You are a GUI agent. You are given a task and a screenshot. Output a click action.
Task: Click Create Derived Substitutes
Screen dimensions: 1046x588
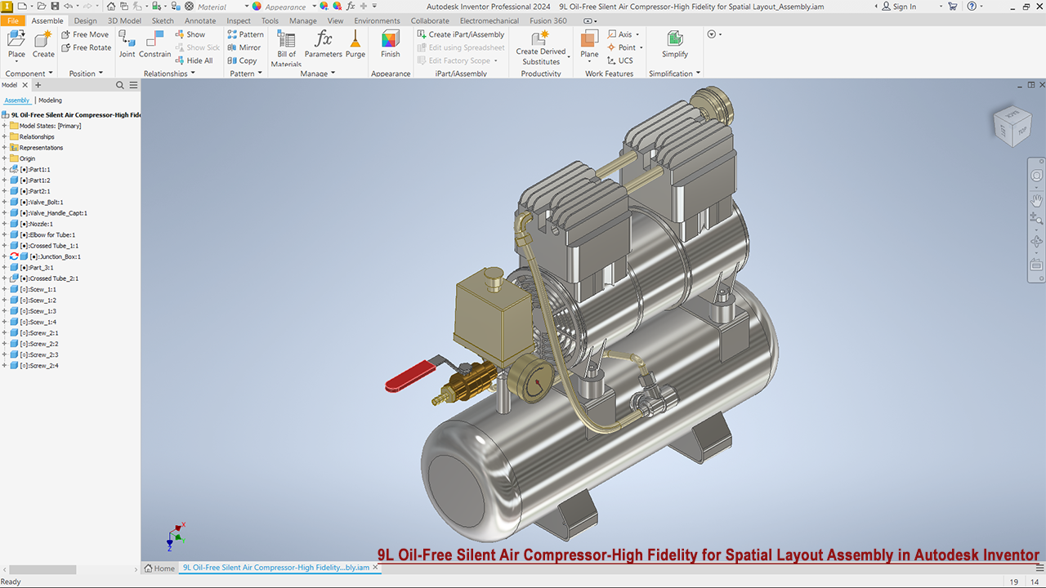pos(541,48)
